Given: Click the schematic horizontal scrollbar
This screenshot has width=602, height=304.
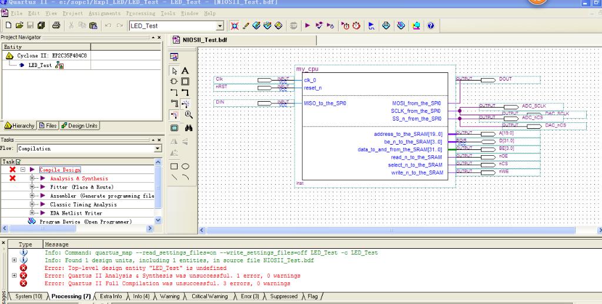Looking at the screenshot, I should pyautogui.click(x=391, y=230).
